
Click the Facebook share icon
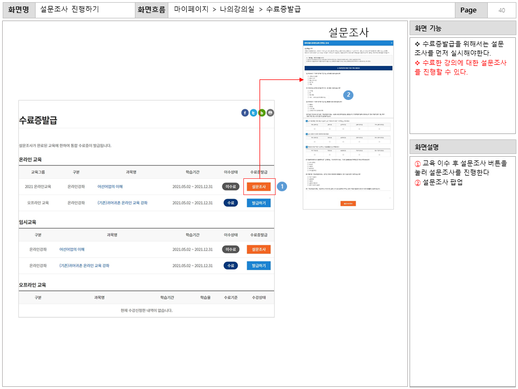pos(245,113)
